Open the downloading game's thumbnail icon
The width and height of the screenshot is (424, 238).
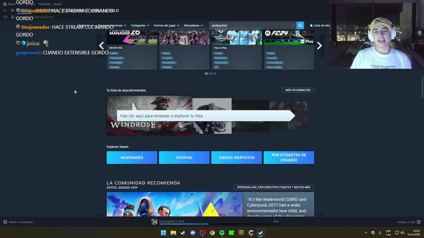click(x=154, y=222)
